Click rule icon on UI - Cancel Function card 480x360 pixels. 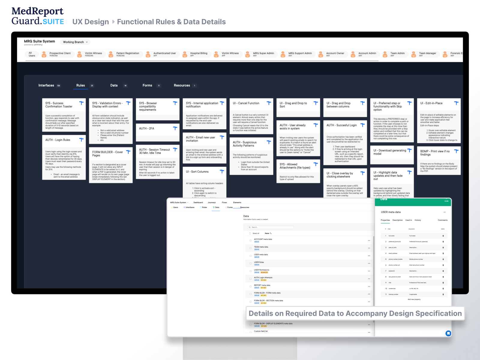pyautogui.click(x=269, y=103)
